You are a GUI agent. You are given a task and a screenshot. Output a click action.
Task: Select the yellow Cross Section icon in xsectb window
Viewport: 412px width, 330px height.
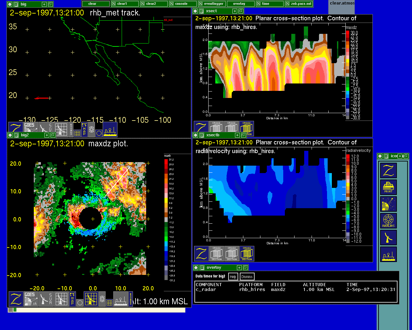[x=247, y=254]
